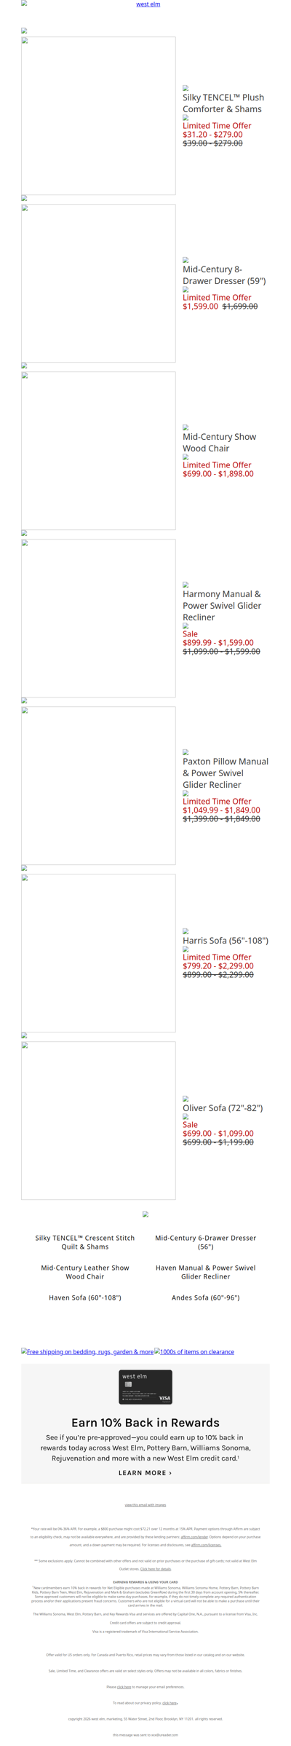Select Haven Sofa (60"-108")
Viewport: 291px width, 1746px height.
85,1297
